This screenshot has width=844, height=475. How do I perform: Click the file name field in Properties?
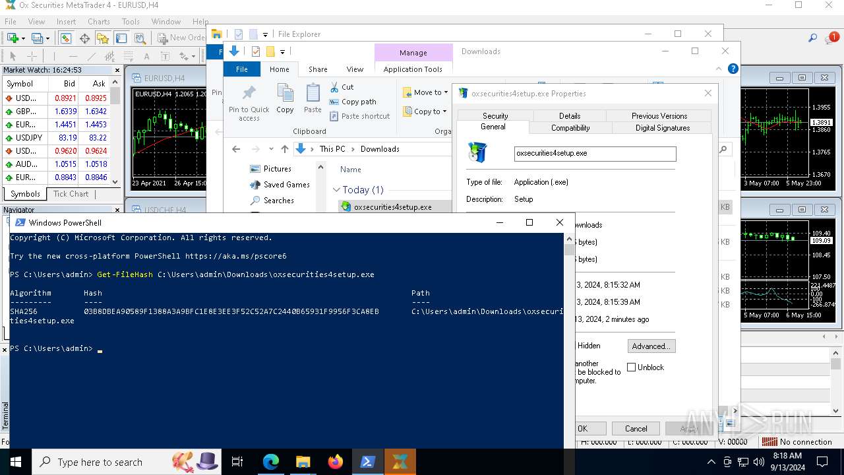(x=595, y=153)
